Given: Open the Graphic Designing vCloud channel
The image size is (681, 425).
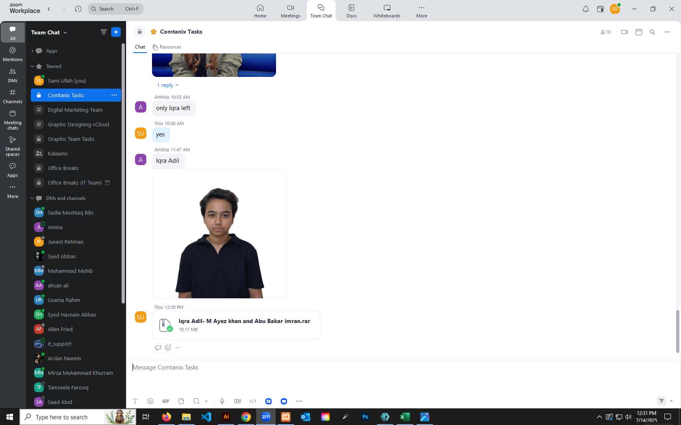Looking at the screenshot, I should click(76, 124).
